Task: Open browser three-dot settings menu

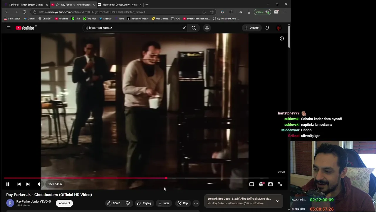Action: coord(285,12)
